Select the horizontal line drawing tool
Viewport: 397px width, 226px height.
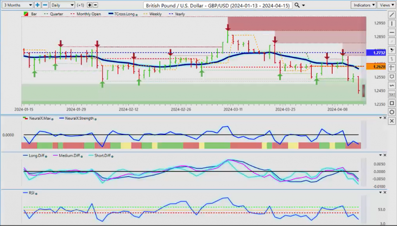pos(392,33)
